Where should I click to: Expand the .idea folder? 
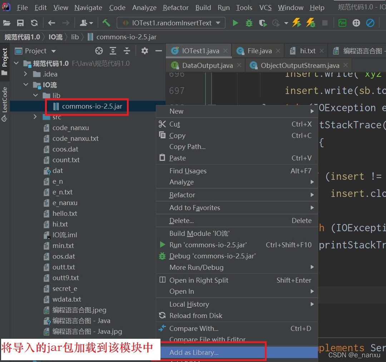click(x=26, y=74)
